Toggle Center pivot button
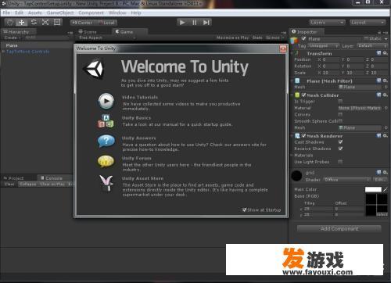Image resolution: width=391 pixels, height=283 pixels. click(x=82, y=23)
